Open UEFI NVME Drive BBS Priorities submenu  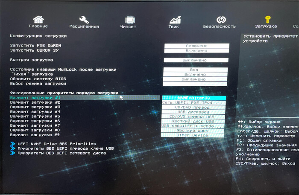click(x=57, y=144)
